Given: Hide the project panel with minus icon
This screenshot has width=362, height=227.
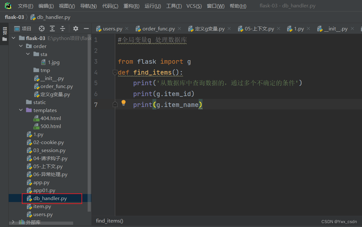Looking at the screenshot, I should 86,29.
